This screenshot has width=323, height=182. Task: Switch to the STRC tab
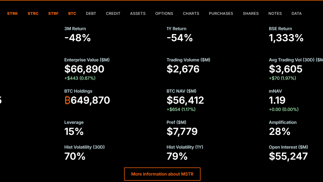point(33,13)
